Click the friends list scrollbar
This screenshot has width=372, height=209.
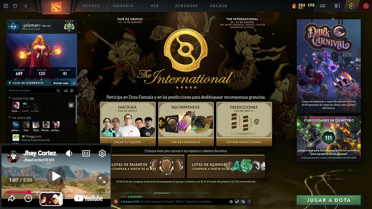[x=76, y=109]
